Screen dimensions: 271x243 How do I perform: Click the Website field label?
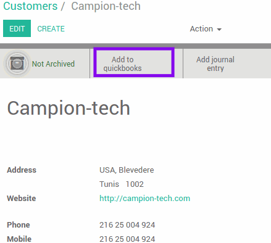(x=22, y=199)
